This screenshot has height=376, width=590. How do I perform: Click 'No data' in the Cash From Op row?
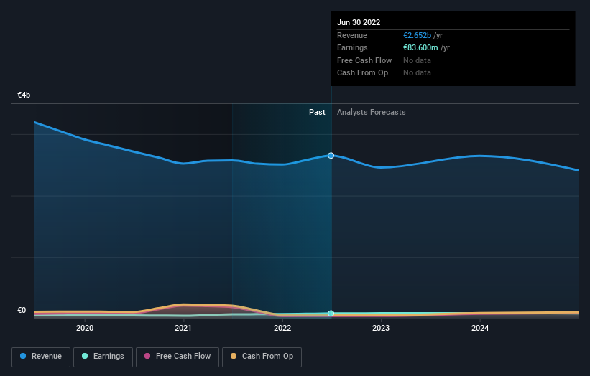point(417,73)
